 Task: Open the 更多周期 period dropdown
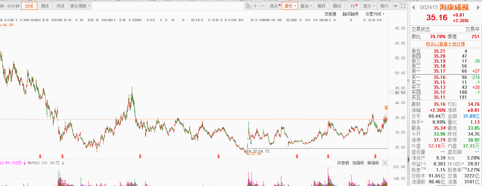(80, 6)
